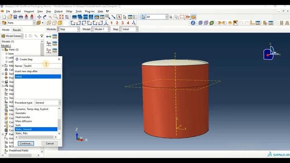Open the Step Manager icon
The width and height of the screenshot is (290, 163).
tap(55, 36)
